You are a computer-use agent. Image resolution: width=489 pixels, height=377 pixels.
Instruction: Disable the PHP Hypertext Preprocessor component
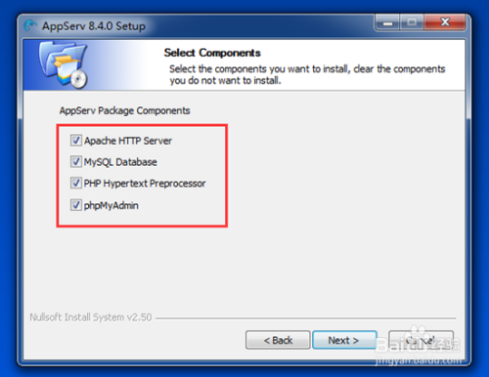[x=76, y=183]
